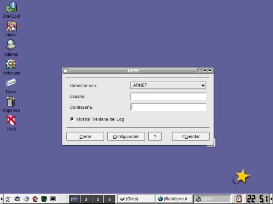273x204 pixels.
Task: Click the clipboard (Klipper) tray icon
Action: (239, 199)
